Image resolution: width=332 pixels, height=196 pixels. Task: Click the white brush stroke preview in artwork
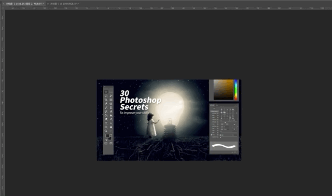224,146
